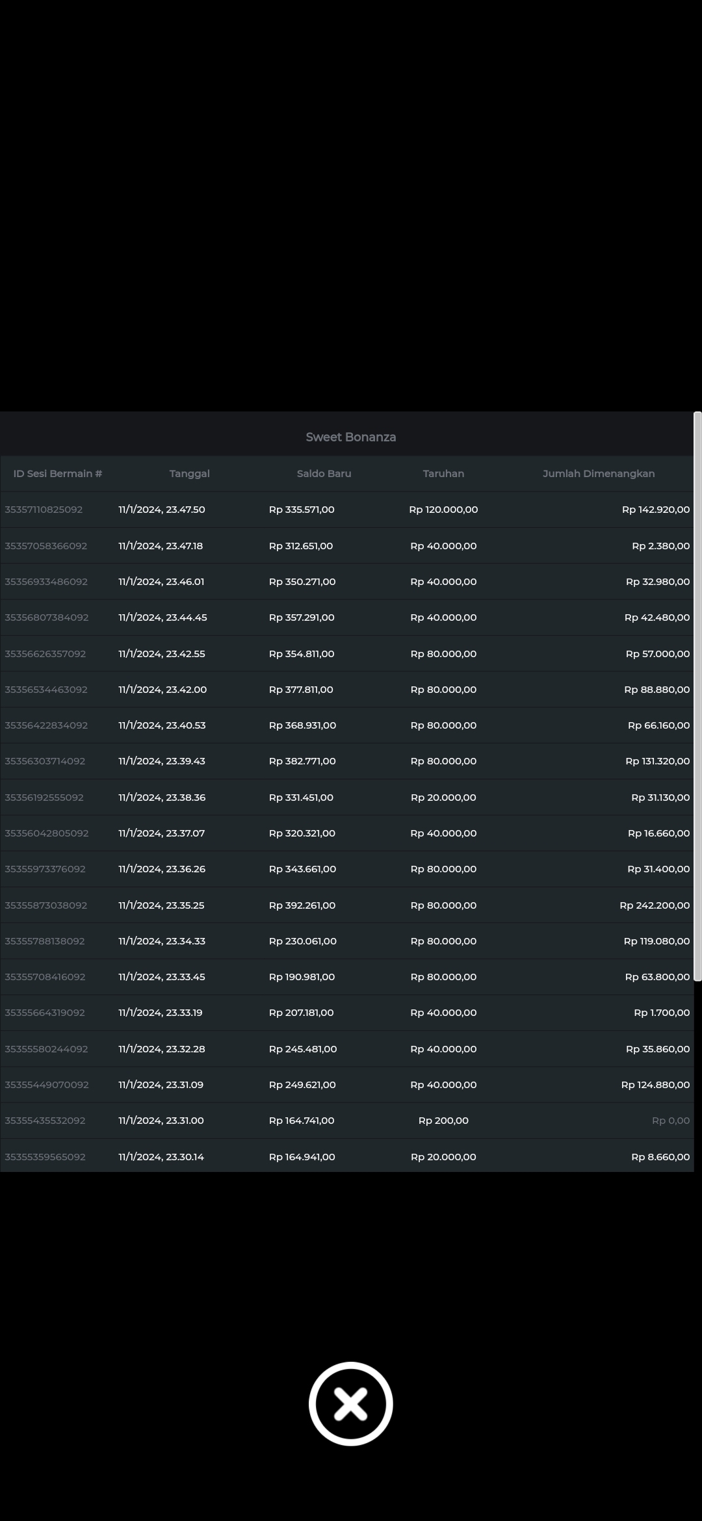The image size is (702, 1521).
Task: Open session ID 35355873038092
Action: (x=45, y=905)
